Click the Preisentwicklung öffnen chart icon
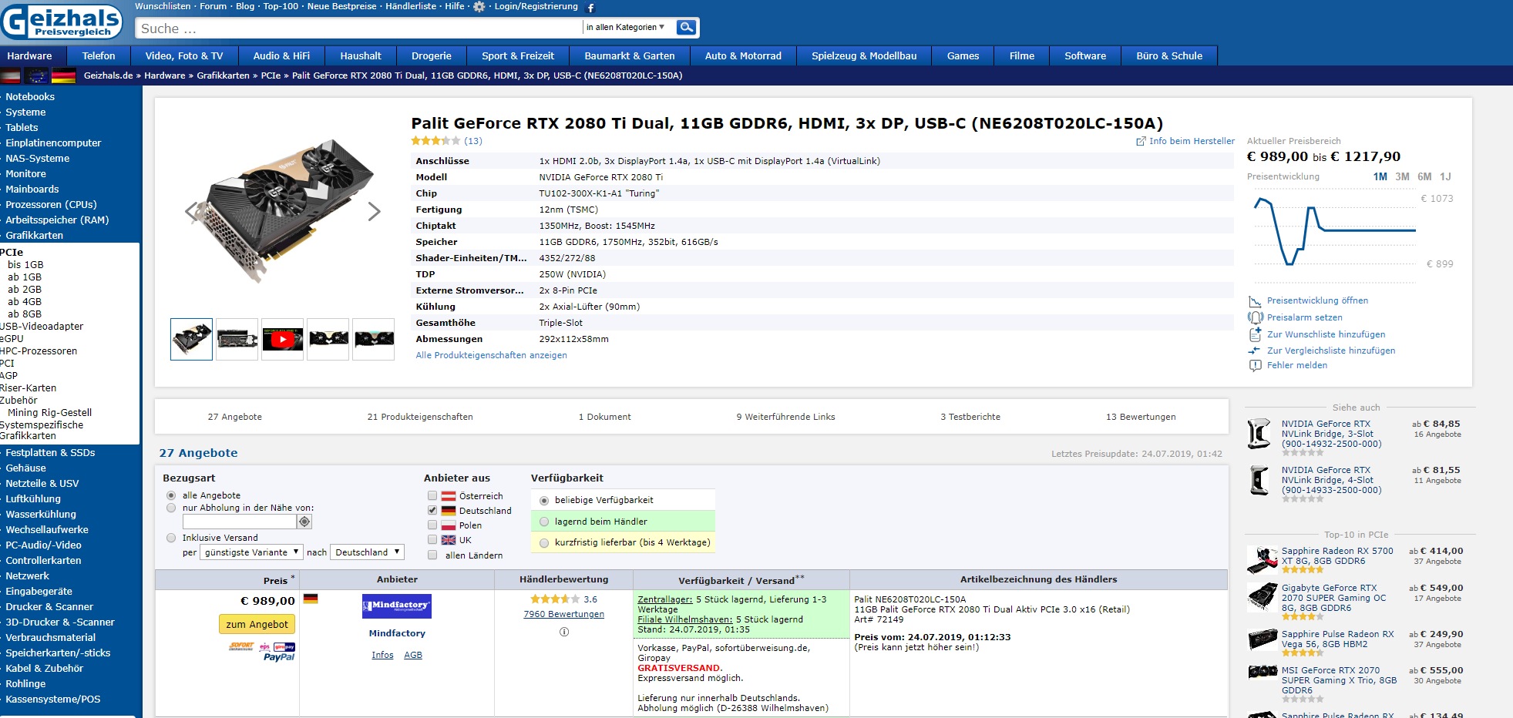This screenshot has height=718, width=1513. [x=1255, y=300]
